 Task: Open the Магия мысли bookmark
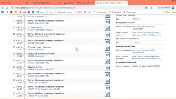click(x=130, y=12)
